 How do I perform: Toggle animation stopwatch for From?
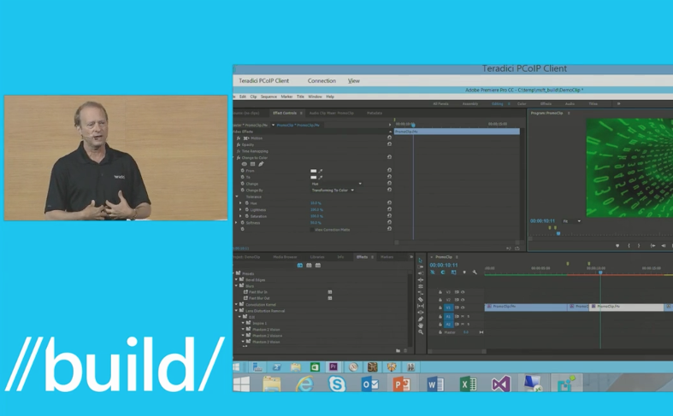point(243,171)
